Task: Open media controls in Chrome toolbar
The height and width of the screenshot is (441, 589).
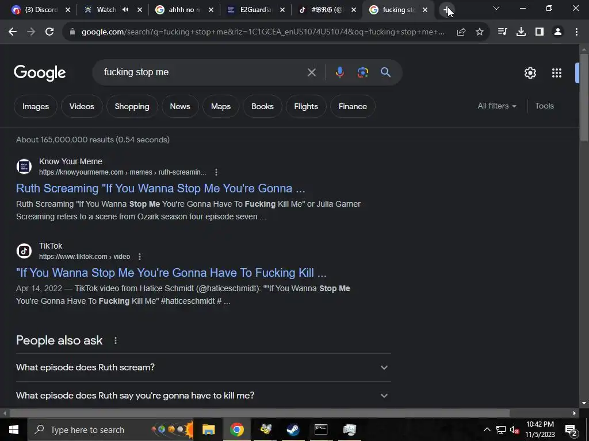Action: click(x=502, y=32)
